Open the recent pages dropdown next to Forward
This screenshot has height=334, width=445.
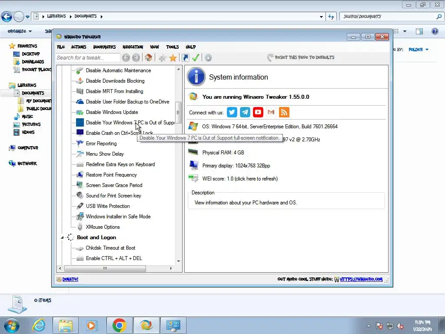coord(27,17)
